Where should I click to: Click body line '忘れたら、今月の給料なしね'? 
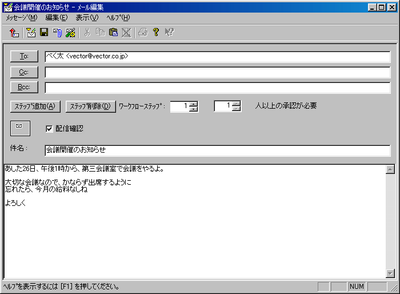[46, 189]
